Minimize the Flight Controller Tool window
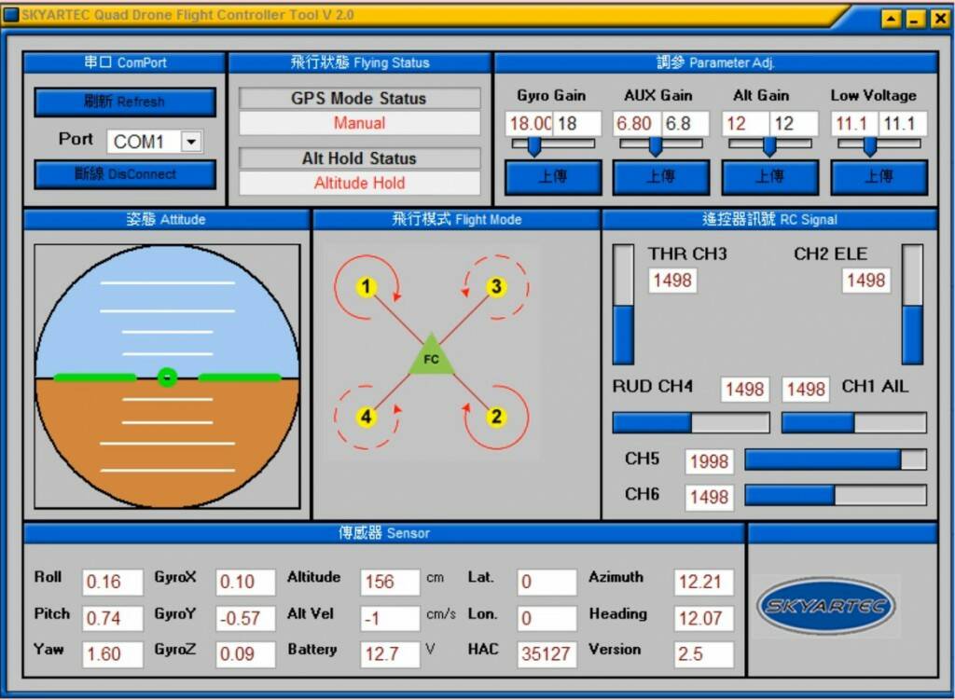The height and width of the screenshot is (700, 955). [x=915, y=19]
